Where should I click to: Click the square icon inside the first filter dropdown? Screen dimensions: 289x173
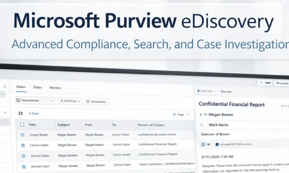(18, 100)
